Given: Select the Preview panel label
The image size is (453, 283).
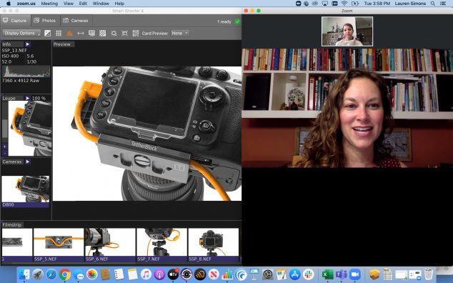Looking at the screenshot, I should (62, 44).
